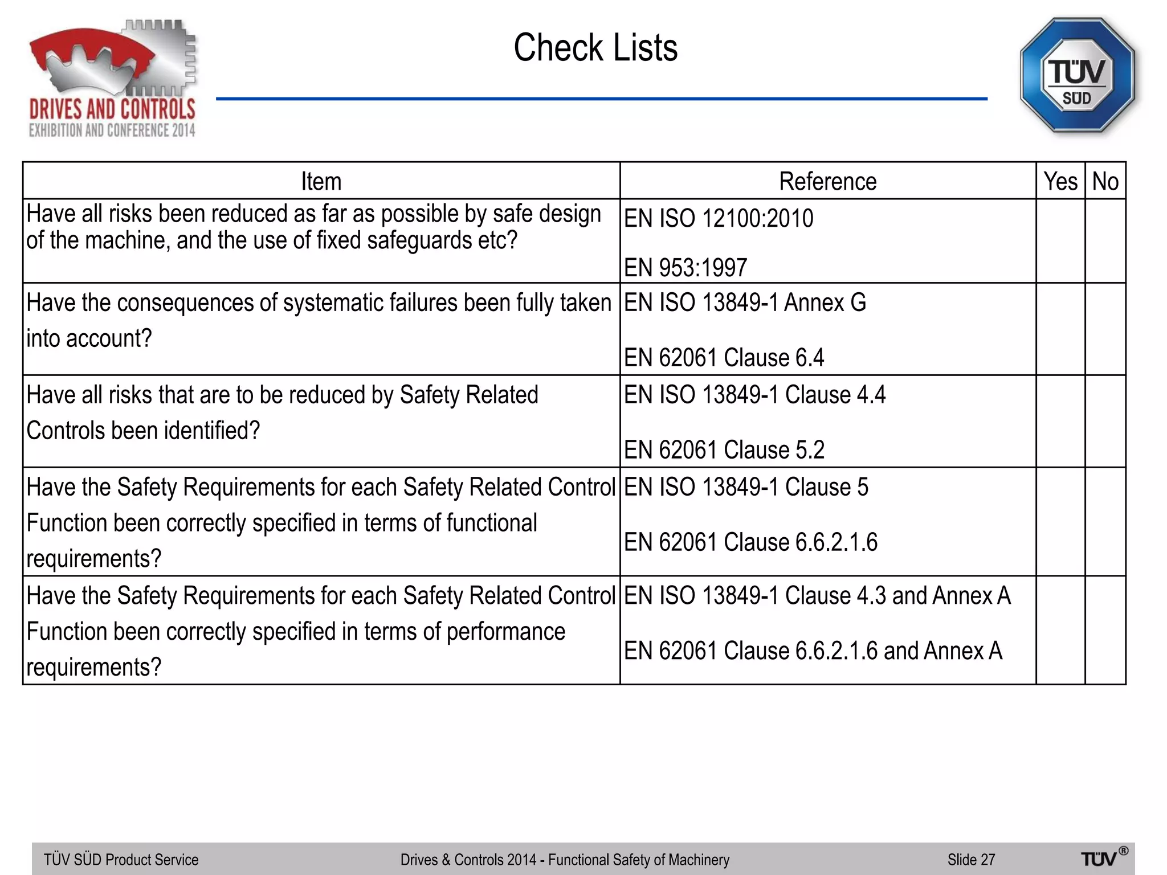
Task: Select 'EN ISO 13849-1 Clause 4.3 and Annex A'
Action: [x=817, y=596]
